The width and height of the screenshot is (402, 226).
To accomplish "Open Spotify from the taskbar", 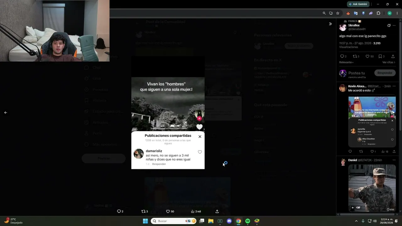I will click(x=247, y=221).
